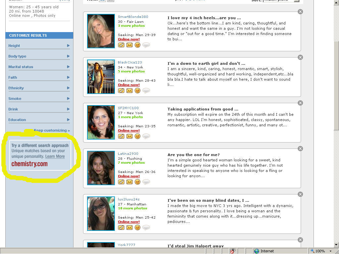Expand the Smoke filter
The image size is (339, 254).
39,99
